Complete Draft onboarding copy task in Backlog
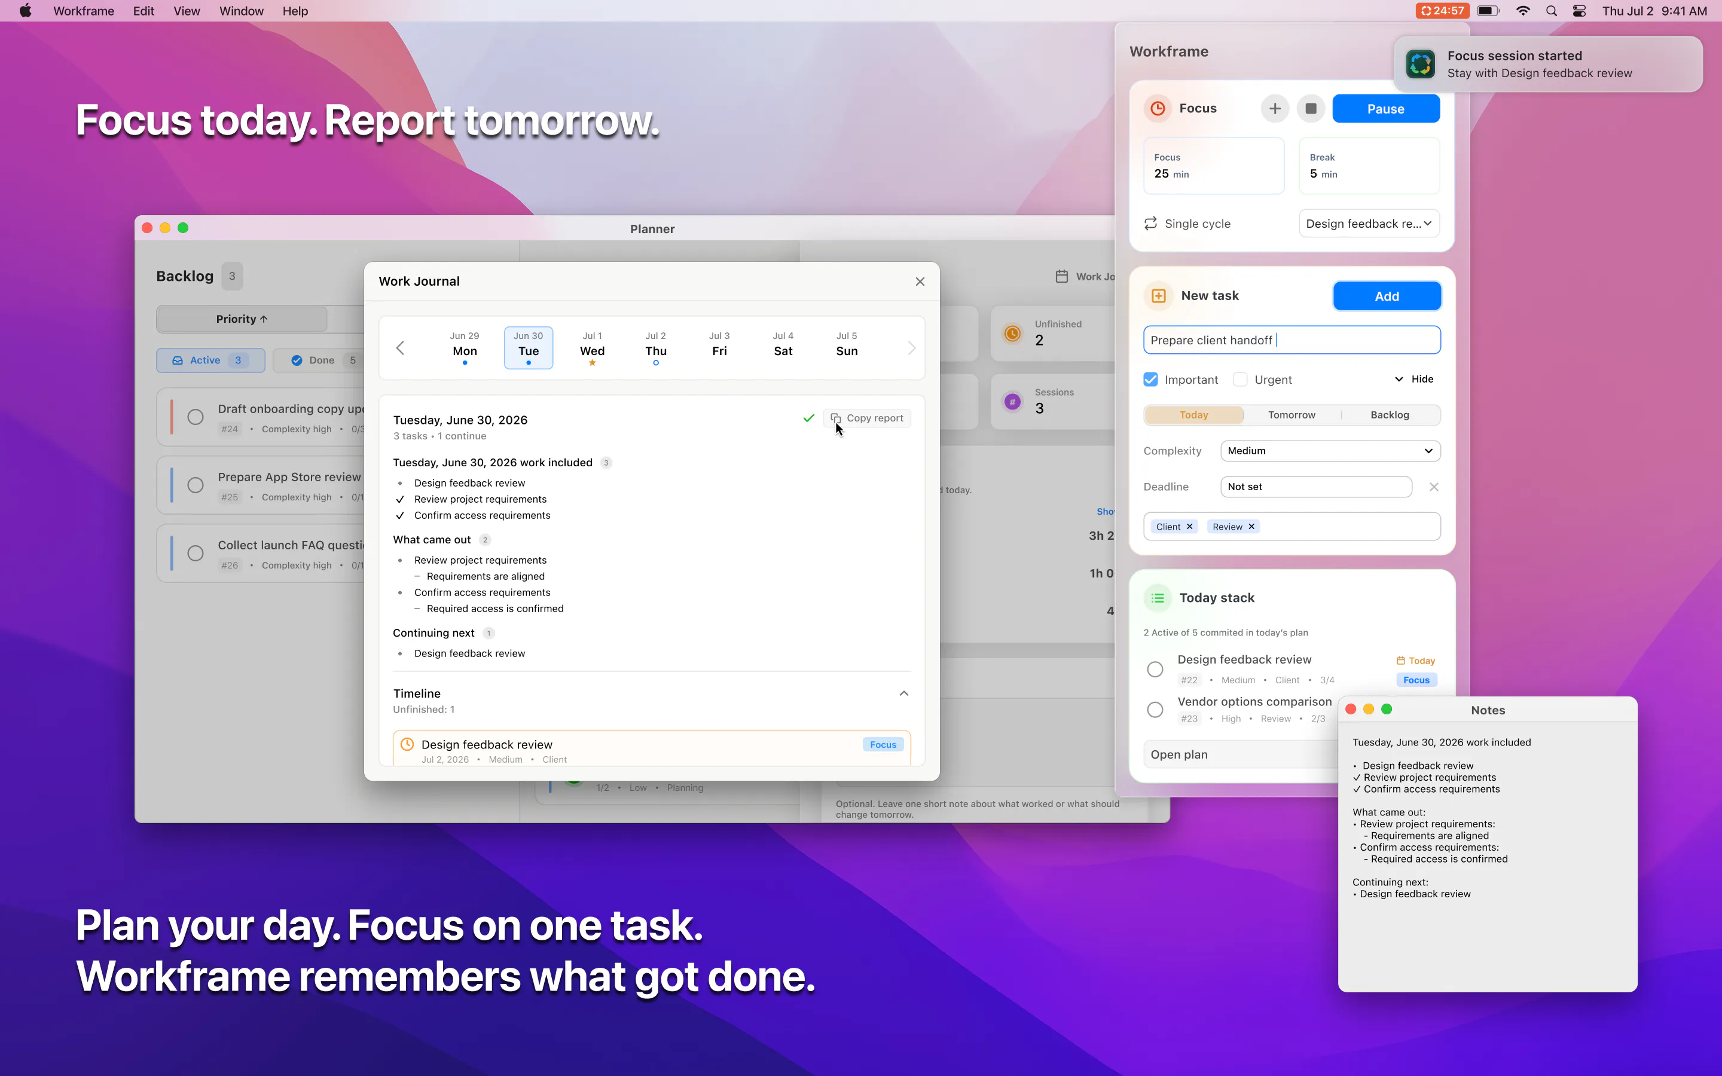Image resolution: width=1722 pixels, height=1076 pixels. (x=195, y=417)
